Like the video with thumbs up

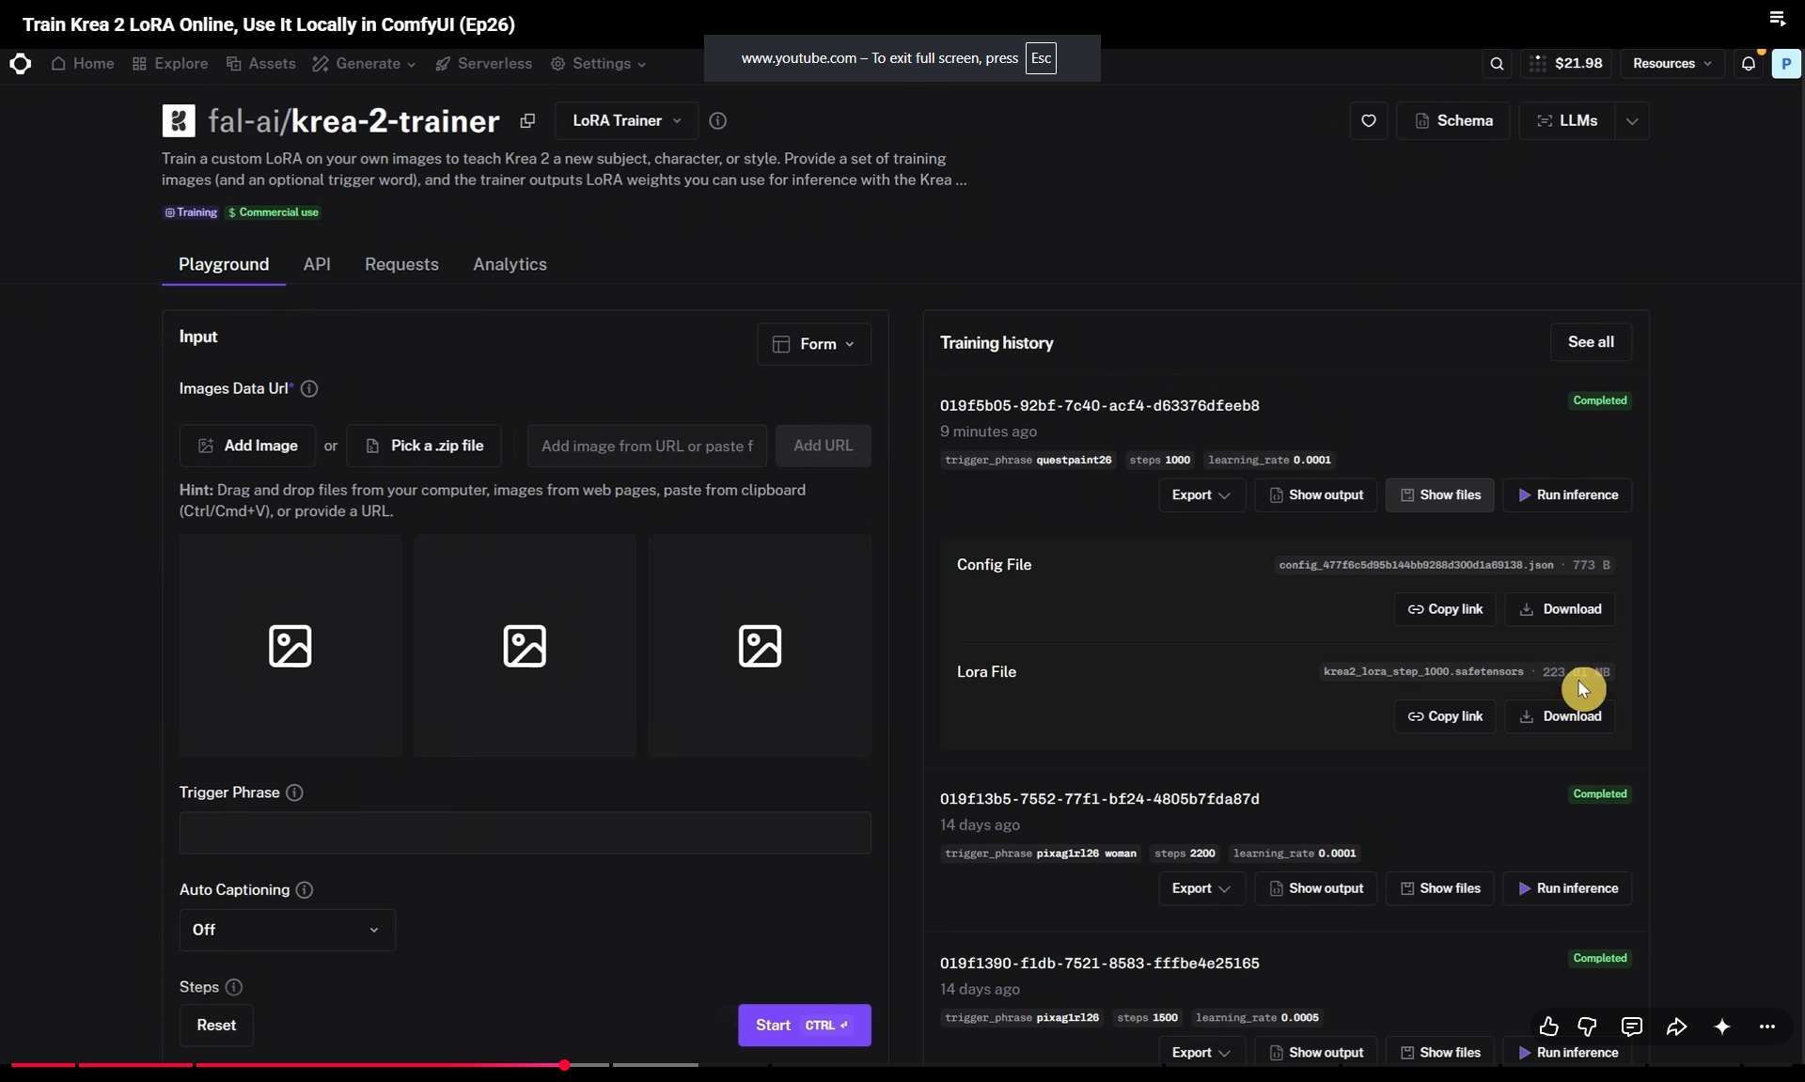[1548, 1027]
